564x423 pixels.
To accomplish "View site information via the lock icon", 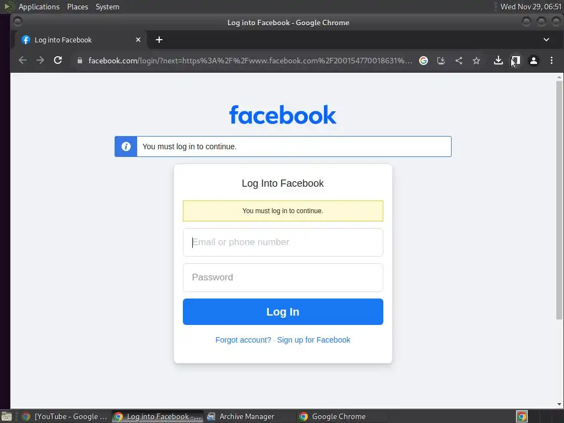I will point(80,61).
